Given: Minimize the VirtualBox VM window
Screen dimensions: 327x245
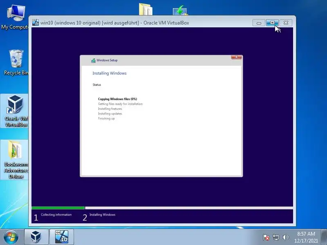Looking at the screenshot, I should point(259,23).
